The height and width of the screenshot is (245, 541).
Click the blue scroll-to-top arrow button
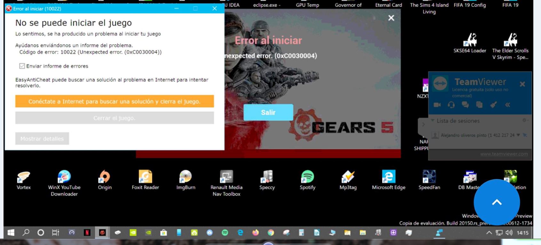(497, 202)
